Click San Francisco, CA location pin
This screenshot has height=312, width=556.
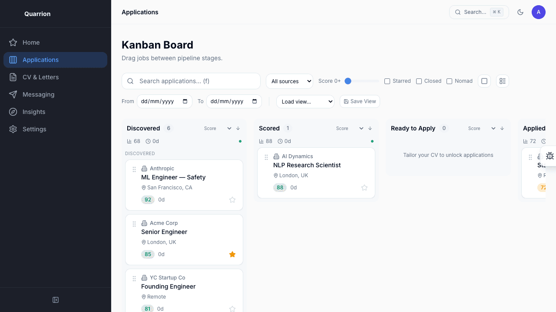tap(144, 188)
